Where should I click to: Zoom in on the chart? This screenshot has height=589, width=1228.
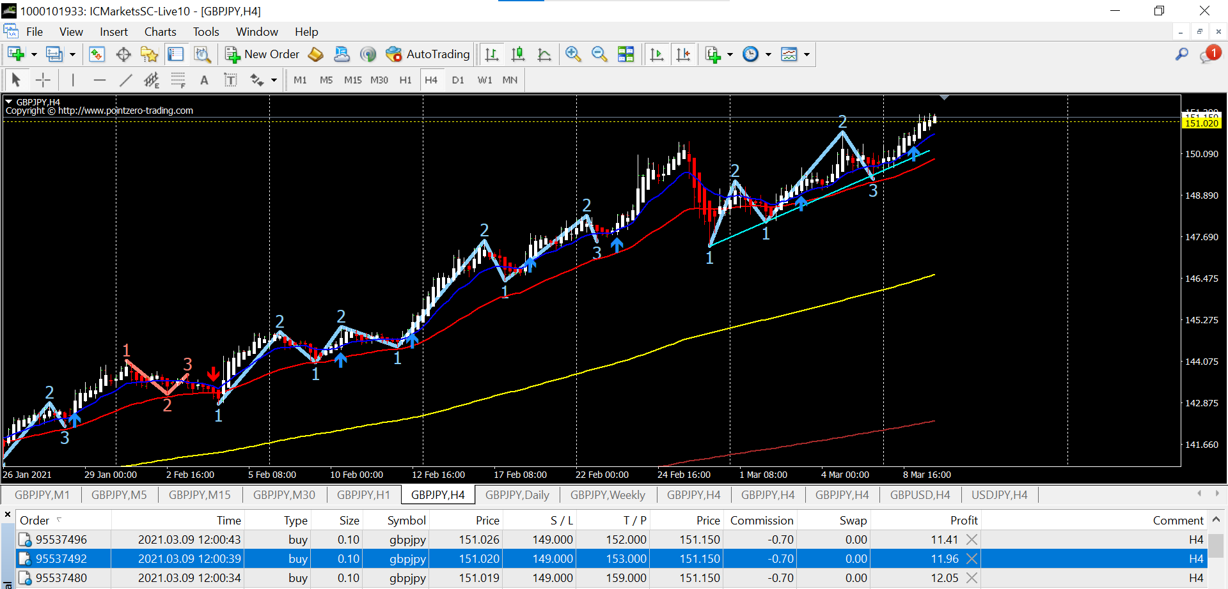573,54
